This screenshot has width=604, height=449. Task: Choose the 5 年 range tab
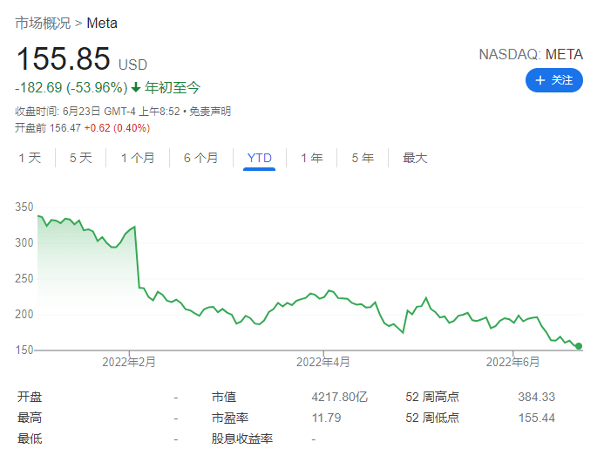(x=363, y=158)
